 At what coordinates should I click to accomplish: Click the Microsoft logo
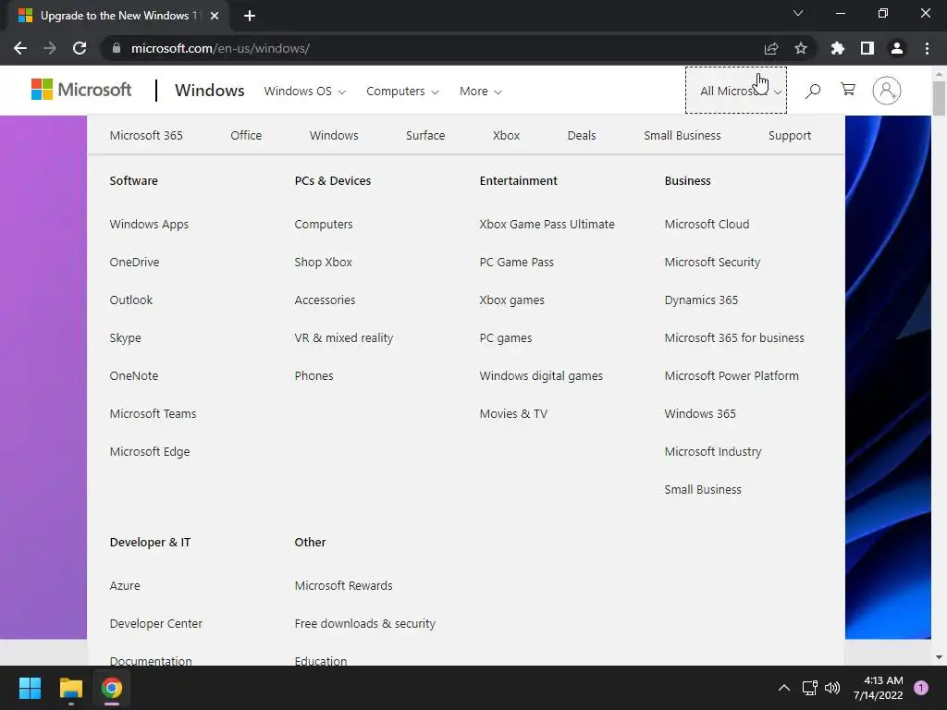pyautogui.click(x=81, y=90)
